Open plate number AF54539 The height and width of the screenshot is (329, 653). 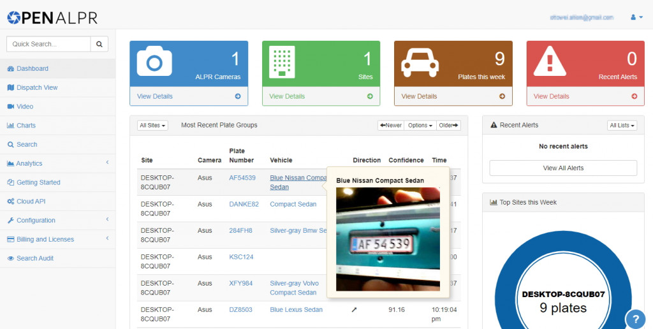[x=242, y=178]
